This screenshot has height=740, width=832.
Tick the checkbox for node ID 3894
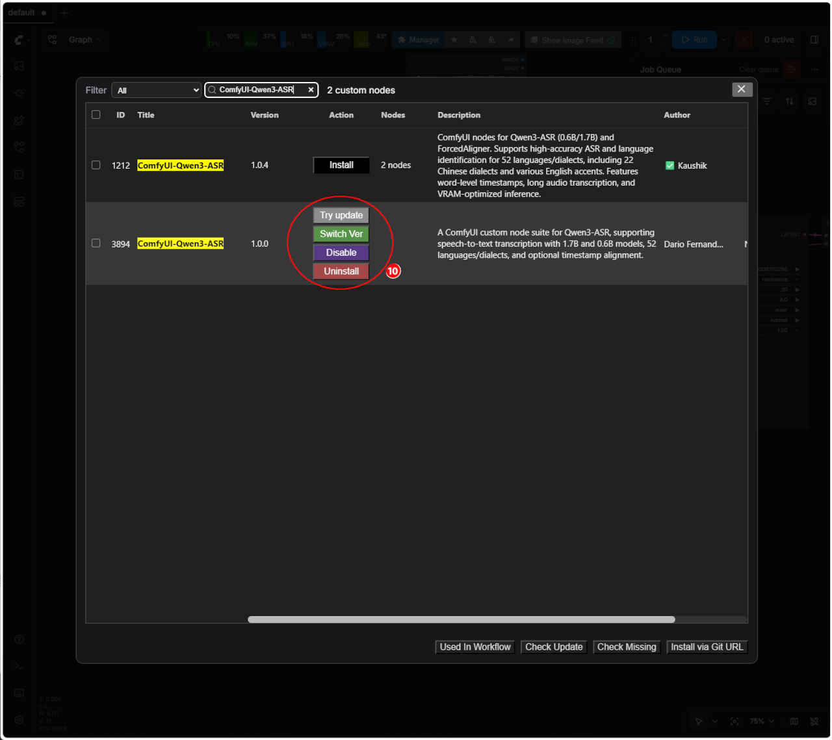(x=96, y=243)
